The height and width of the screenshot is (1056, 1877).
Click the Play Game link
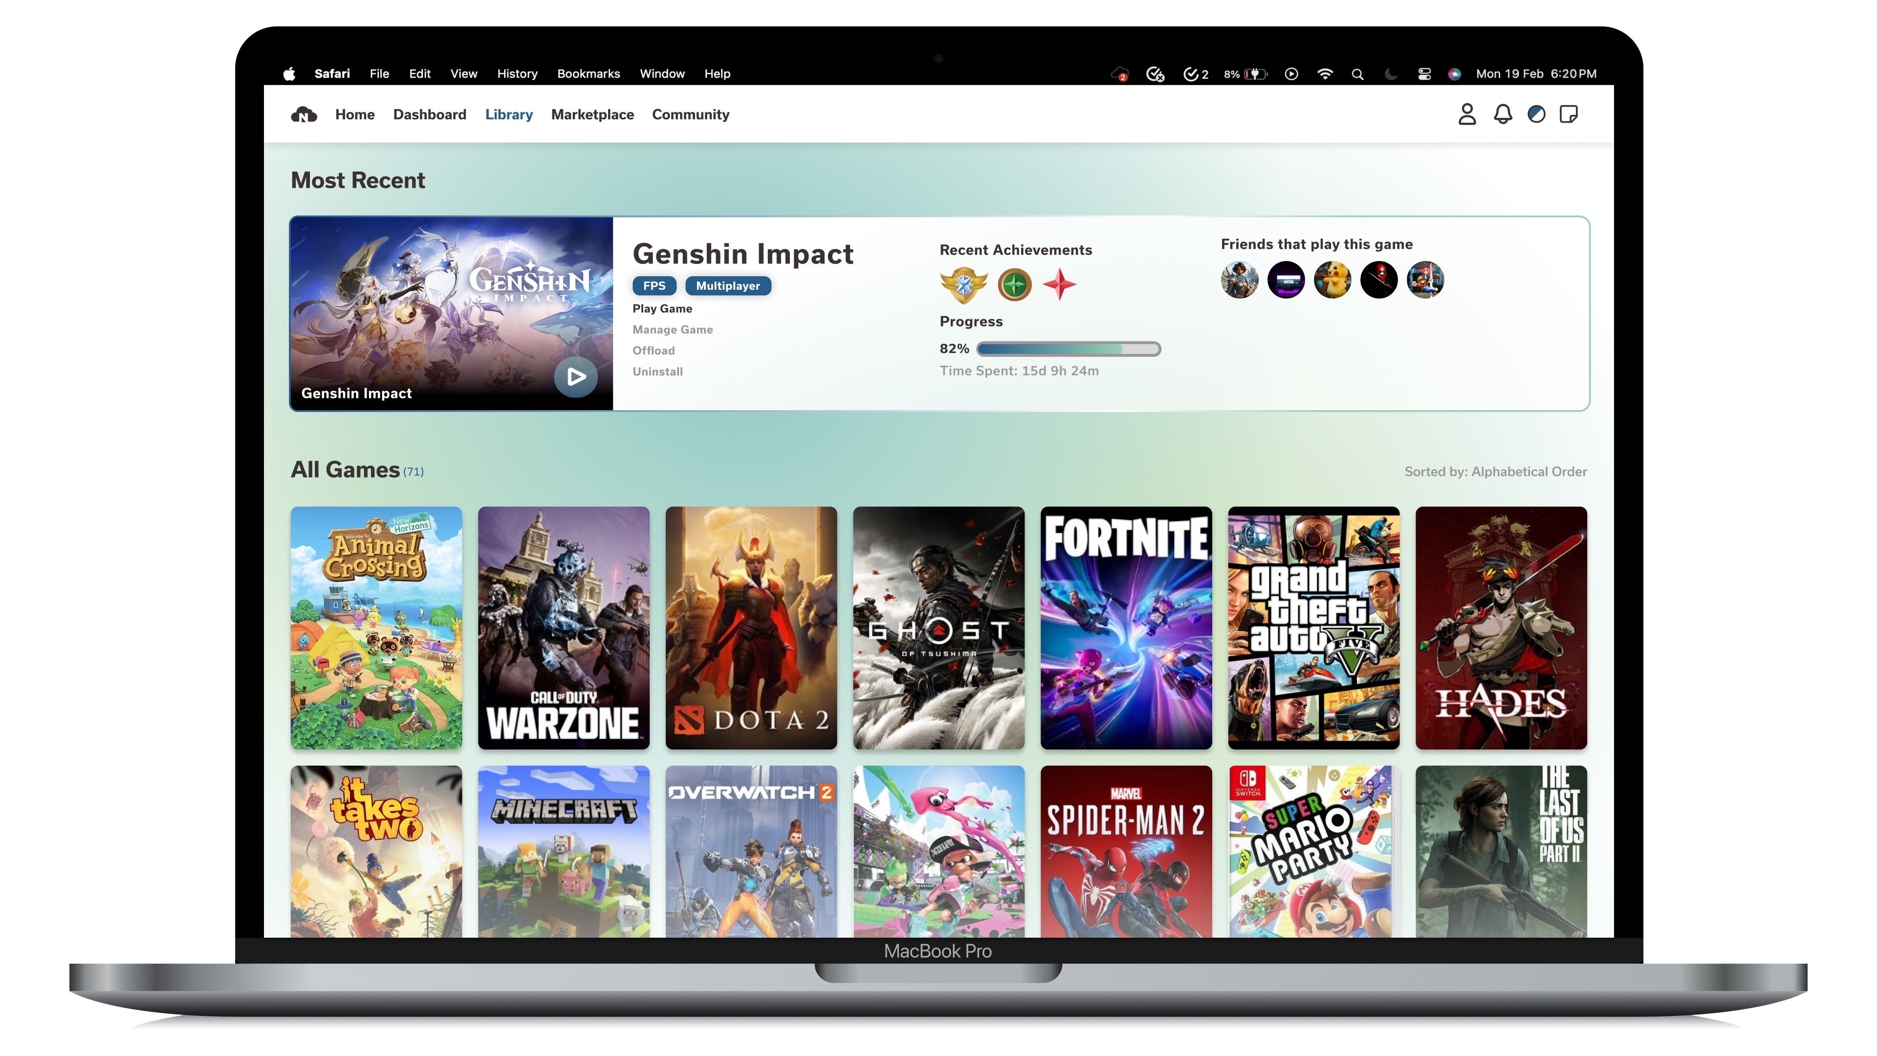[x=662, y=308]
